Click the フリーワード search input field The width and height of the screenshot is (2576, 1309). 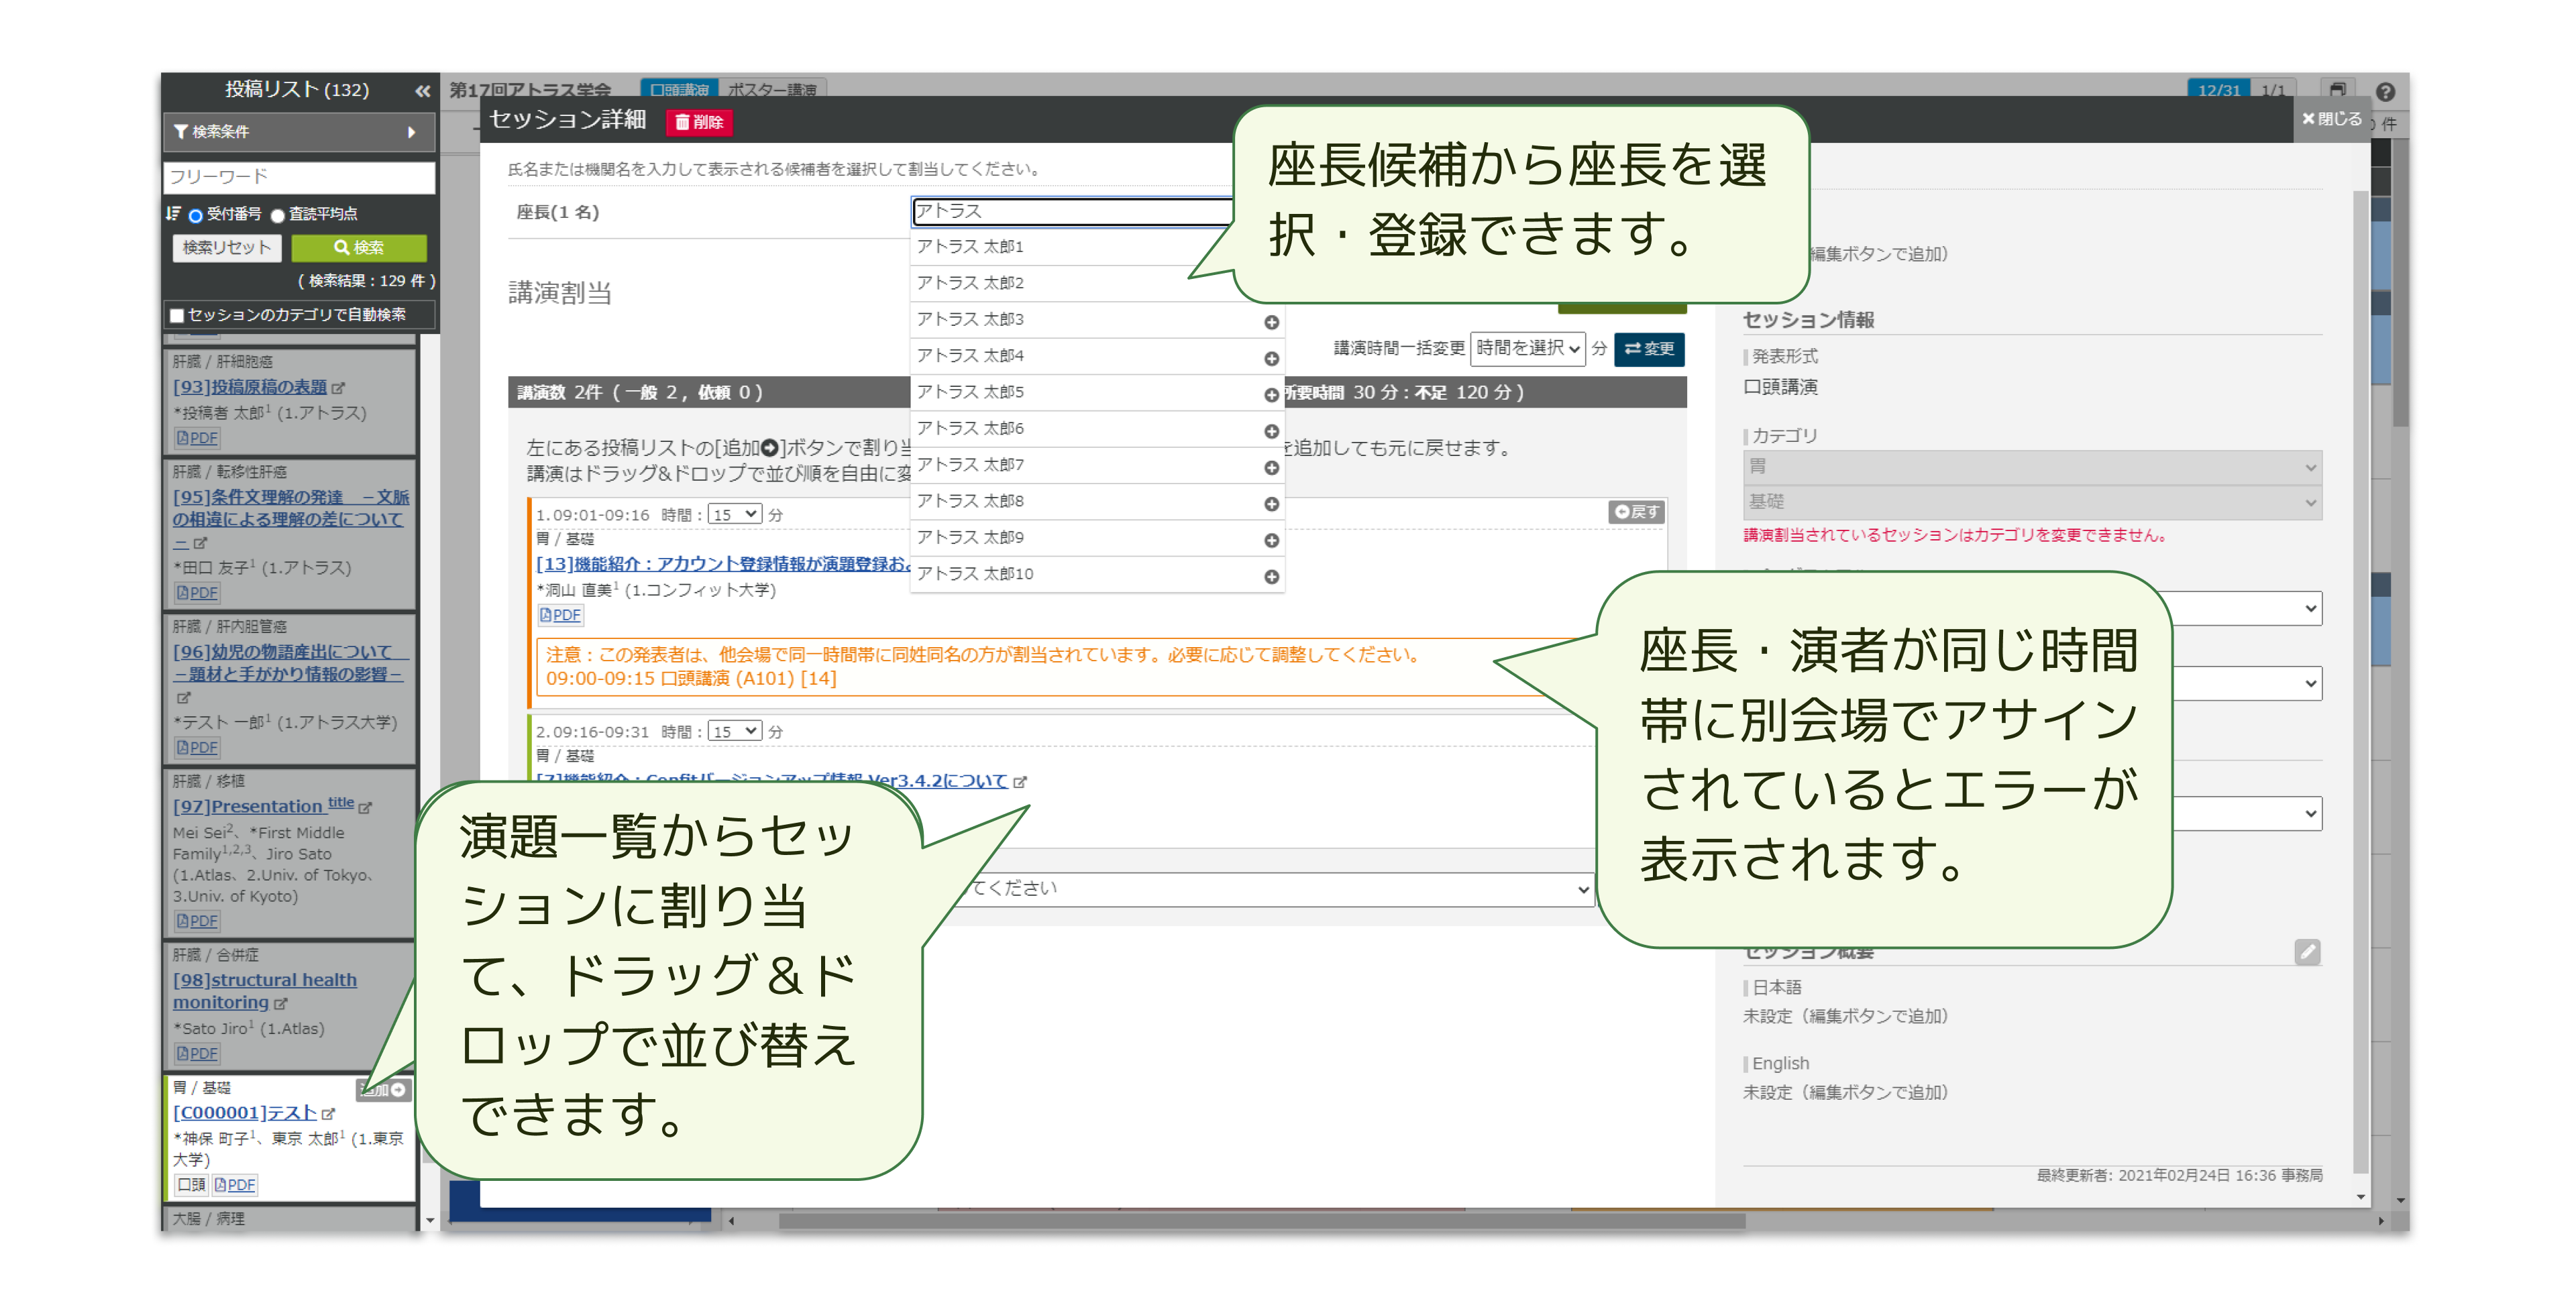tap(298, 177)
